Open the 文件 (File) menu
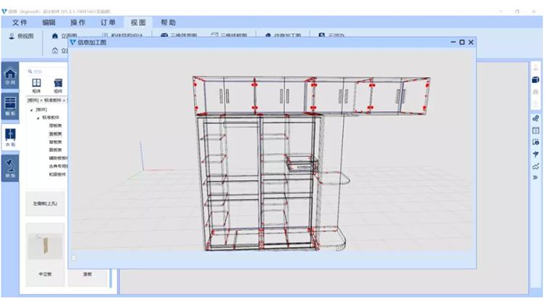The height and width of the screenshot is (300, 545). click(x=20, y=23)
